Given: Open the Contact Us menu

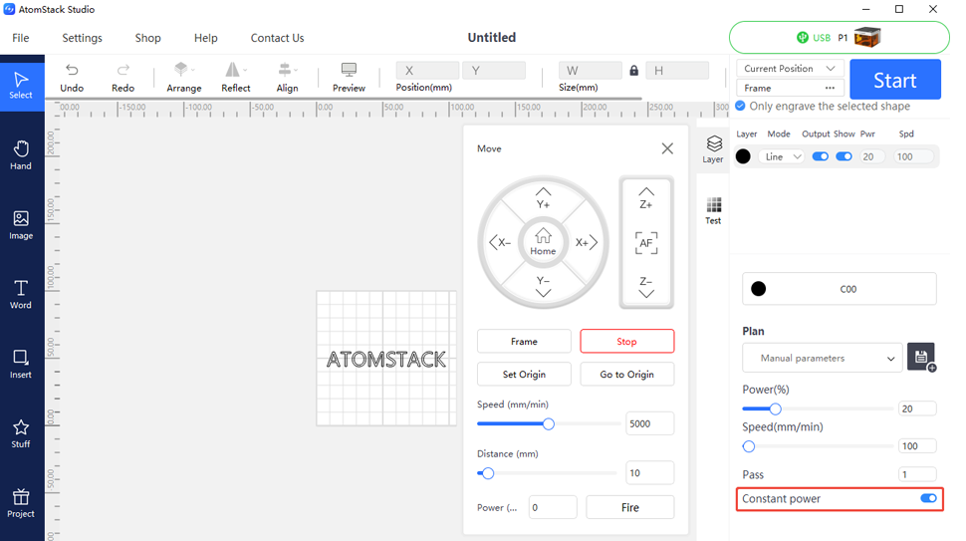Looking at the screenshot, I should click(x=277, y=38).
